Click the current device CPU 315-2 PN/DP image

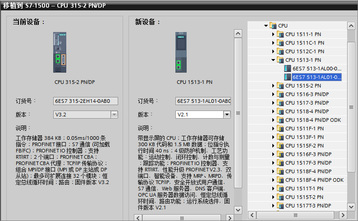(60, 52)
